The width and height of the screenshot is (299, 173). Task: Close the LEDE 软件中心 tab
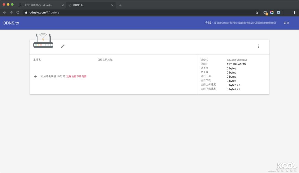(63, 5)
